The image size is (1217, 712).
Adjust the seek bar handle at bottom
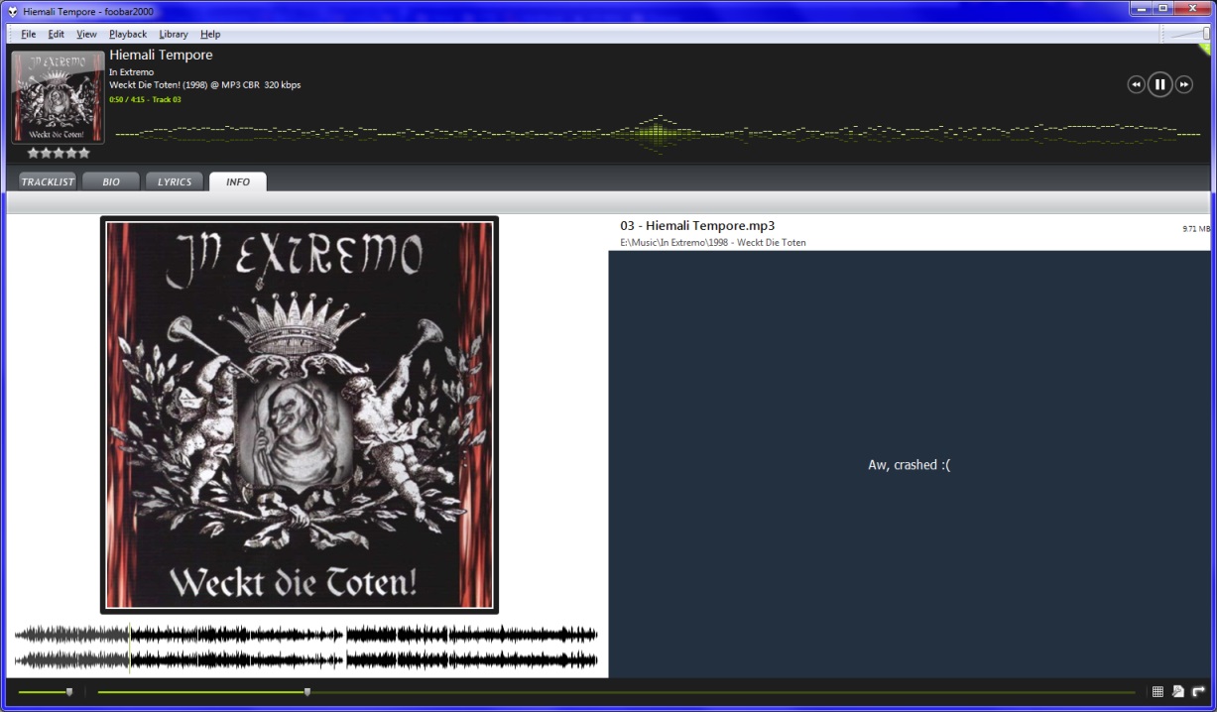pos(307,692)
